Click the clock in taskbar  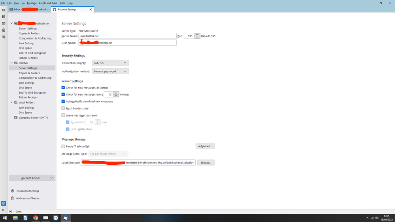pyautogui.click(x=386, y=218)
